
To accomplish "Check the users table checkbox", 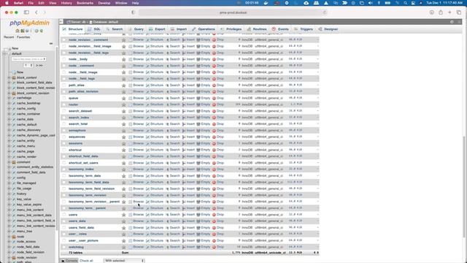I will [x=63, y=215].
